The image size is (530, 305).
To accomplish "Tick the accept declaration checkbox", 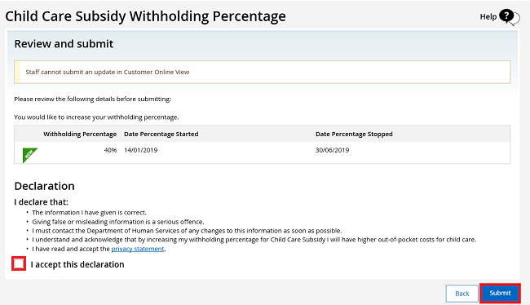I will click(x=19, y=263).
